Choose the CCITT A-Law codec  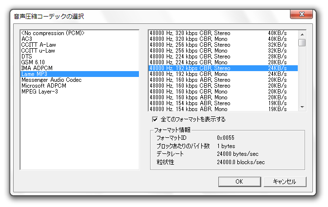[x=79, y=45]
